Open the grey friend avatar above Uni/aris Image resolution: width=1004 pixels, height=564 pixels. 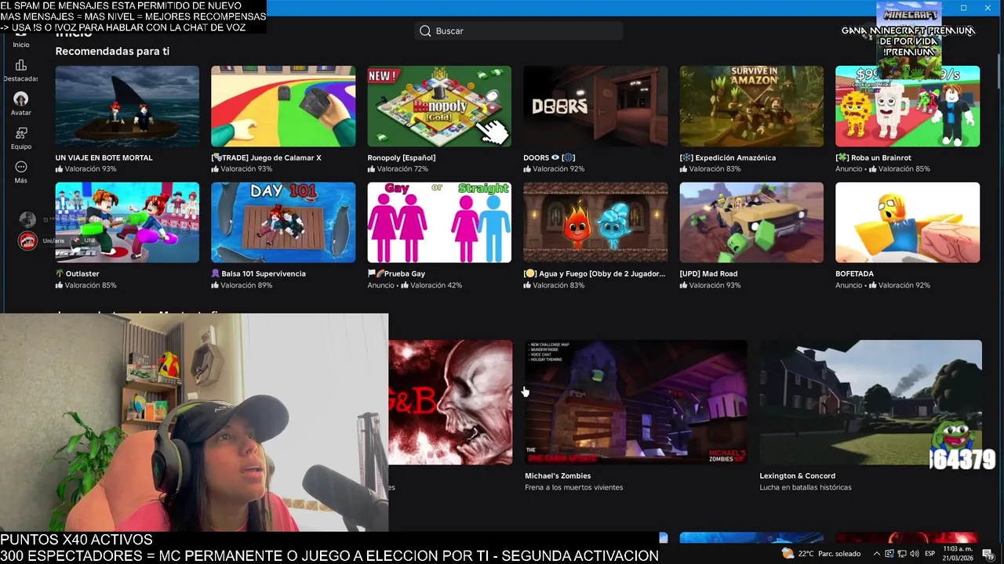tap(27, 219)
